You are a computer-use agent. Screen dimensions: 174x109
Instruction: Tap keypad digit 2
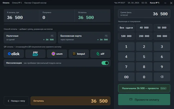pyautogui.click(x=144, y=47)
